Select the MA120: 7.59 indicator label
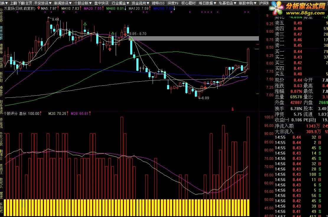This screenshot has width=328, height=217. [138, 9]
